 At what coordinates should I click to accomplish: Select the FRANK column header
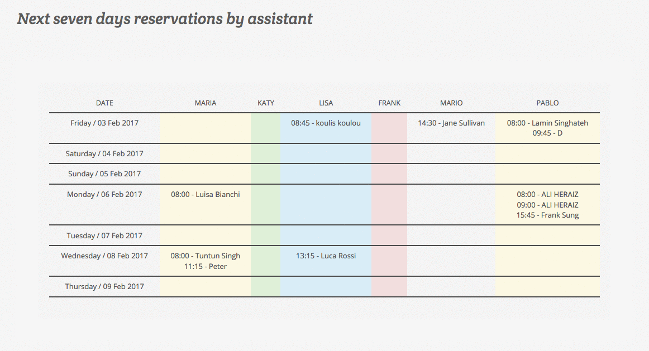click(x=389, y=103)
